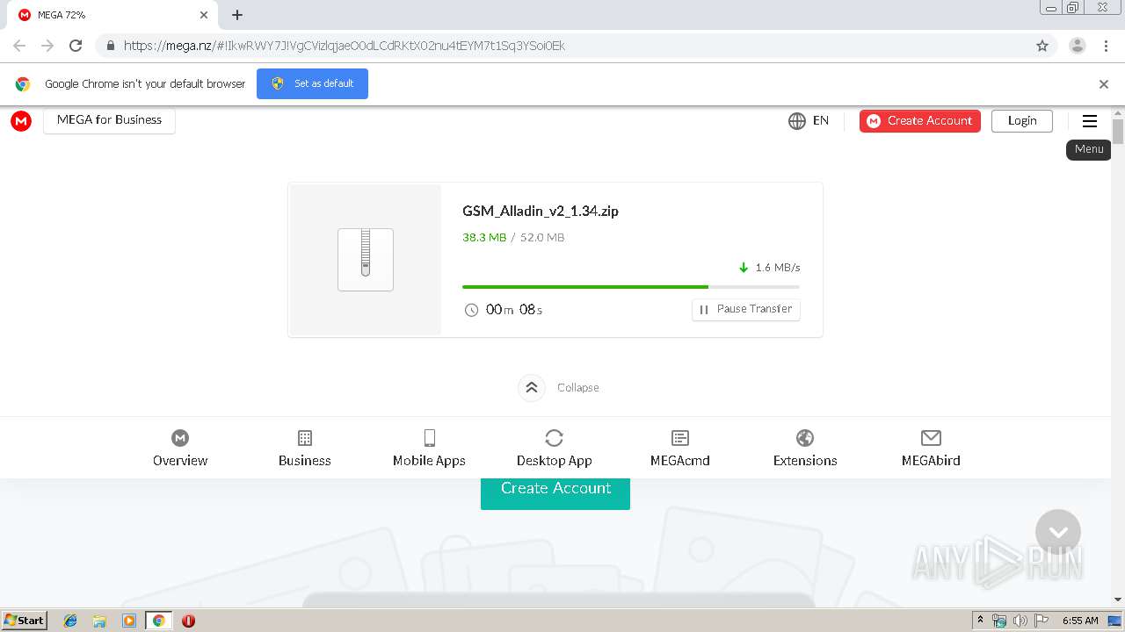This screenshot has width=1125, height=632.
Task: Show hidden tray icons arrow
Action: coord(980,621)
